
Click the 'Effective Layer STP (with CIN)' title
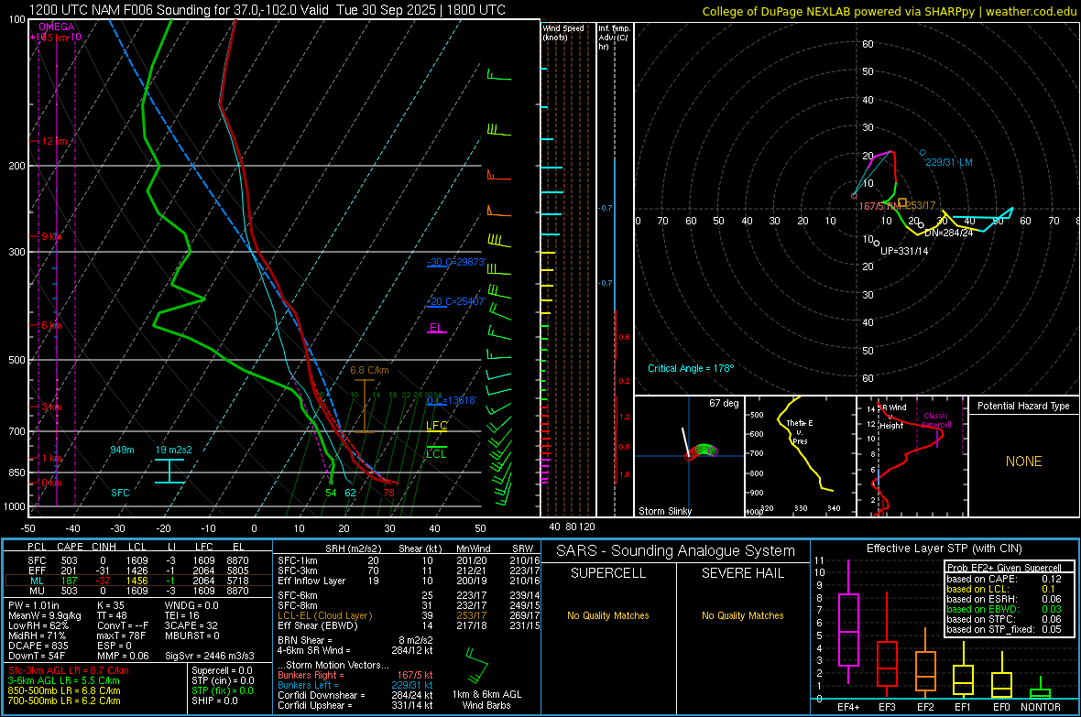click(x=945, y=549)
